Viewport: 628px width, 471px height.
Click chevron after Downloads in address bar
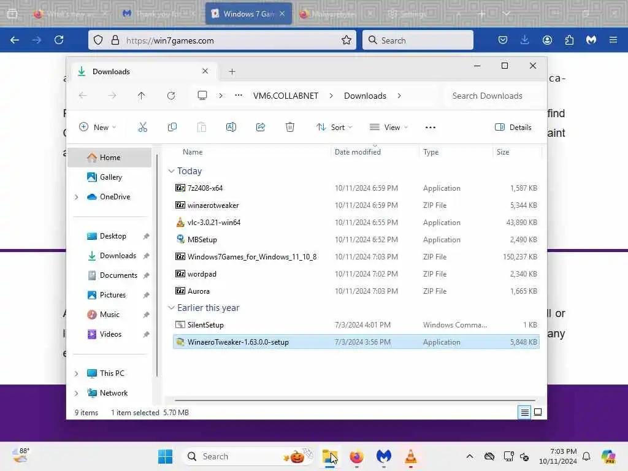click(399, 96)
